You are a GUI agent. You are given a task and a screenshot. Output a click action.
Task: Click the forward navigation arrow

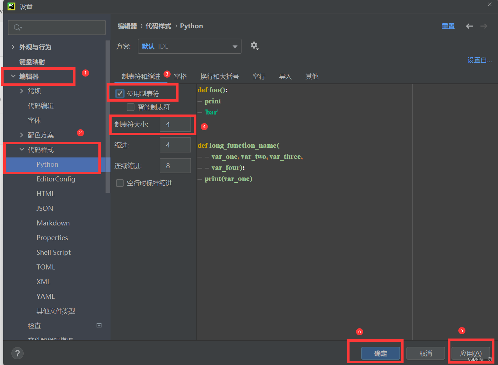tap(484, 26)
